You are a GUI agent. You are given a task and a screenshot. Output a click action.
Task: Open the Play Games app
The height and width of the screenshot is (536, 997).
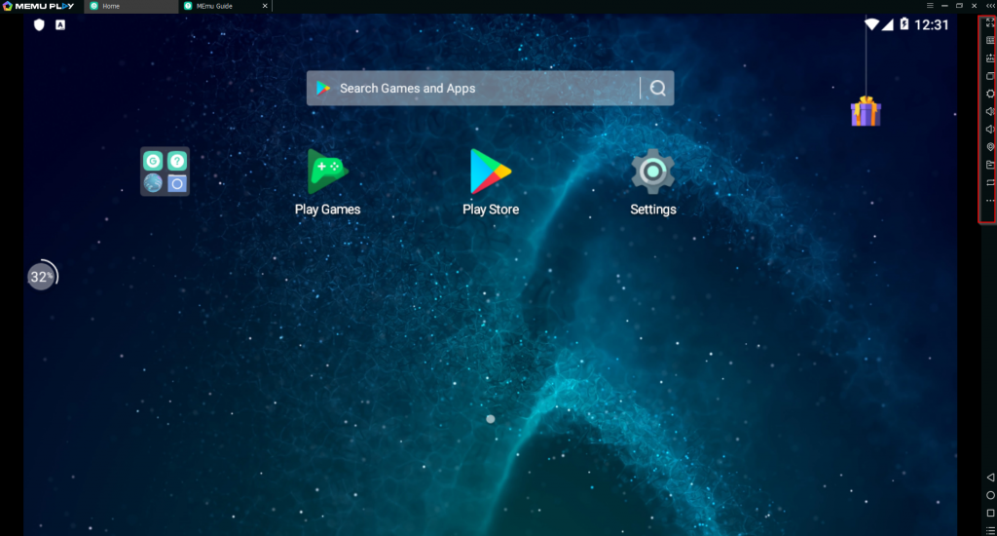pos(327,182)
